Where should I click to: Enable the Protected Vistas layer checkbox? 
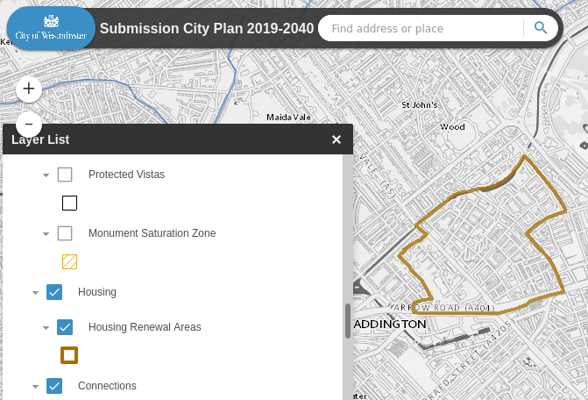click(x=65, y=175)
